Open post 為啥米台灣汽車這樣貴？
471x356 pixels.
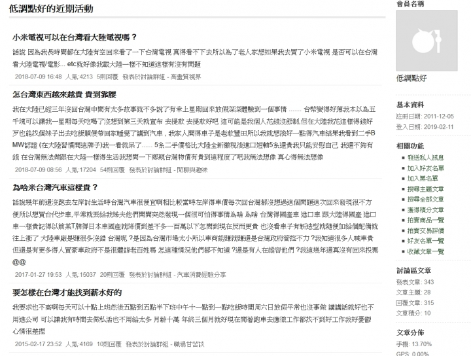(x=55, y=187)
